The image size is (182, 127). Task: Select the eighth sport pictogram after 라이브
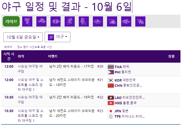[126, 21]
